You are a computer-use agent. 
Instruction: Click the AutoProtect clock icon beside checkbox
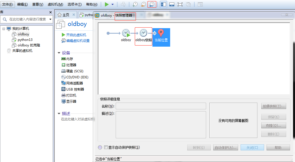100,147
